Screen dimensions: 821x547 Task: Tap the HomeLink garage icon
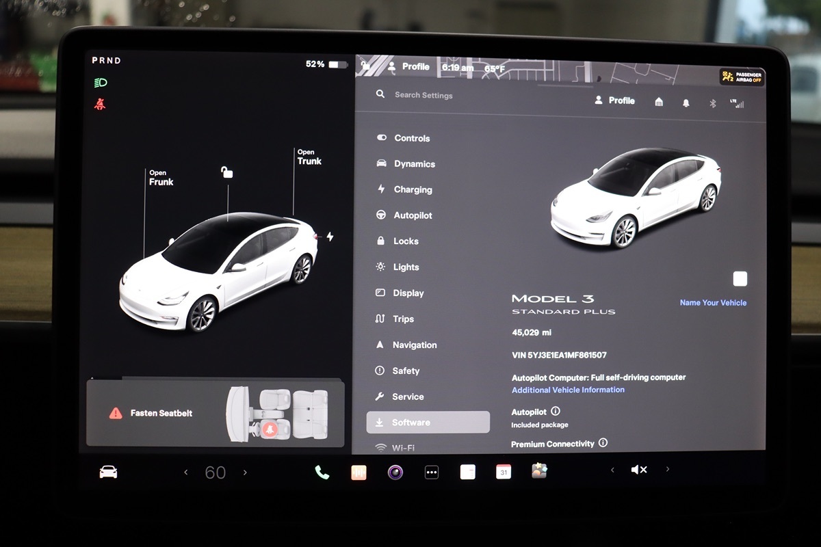(x=659, y=102)
